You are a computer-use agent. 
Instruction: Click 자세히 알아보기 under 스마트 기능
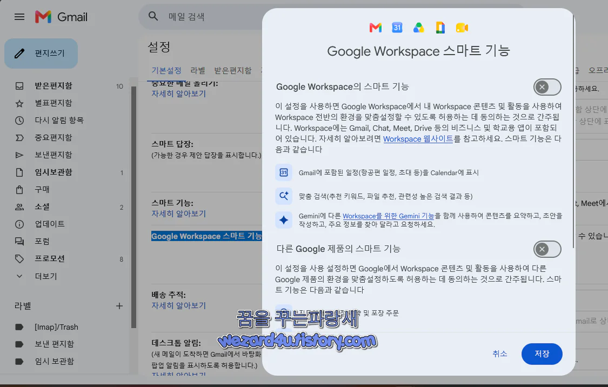(x=179, y=213)
